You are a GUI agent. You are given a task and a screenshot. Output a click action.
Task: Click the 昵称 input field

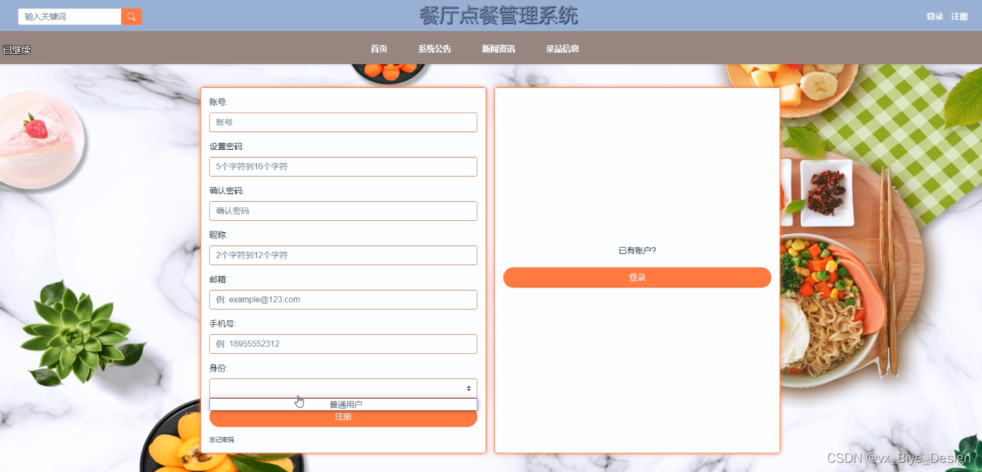point(343,255)
